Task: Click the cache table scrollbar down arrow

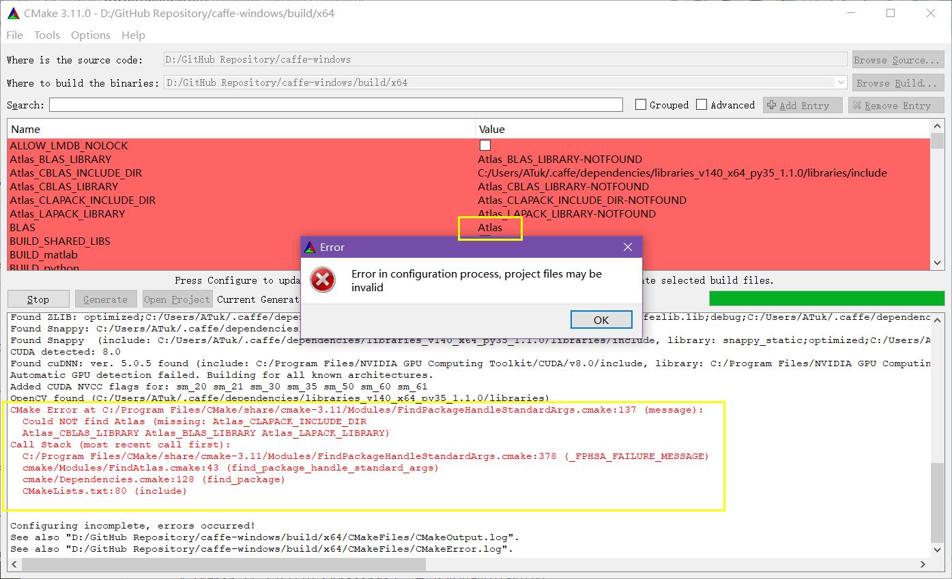Action: pos(937,263)
